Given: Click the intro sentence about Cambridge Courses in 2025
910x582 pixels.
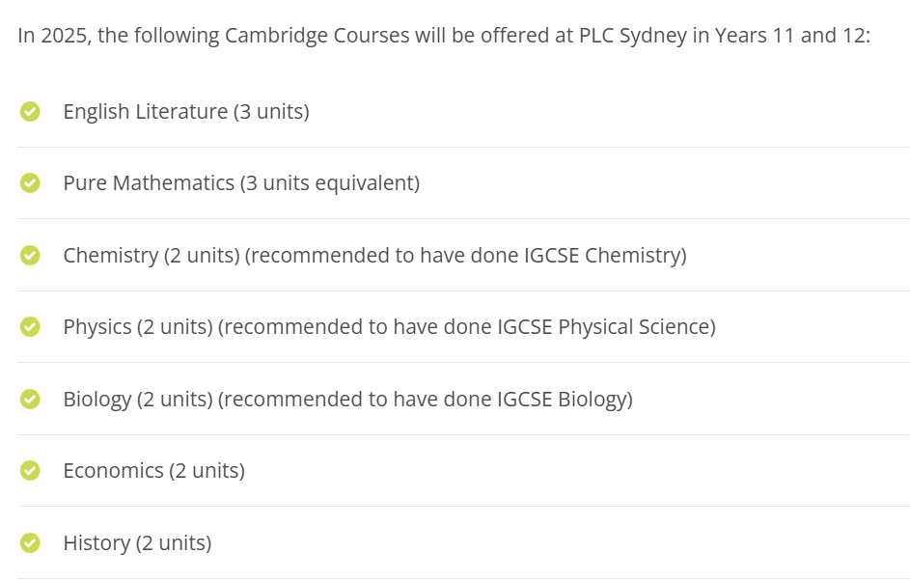Looking at the screenshot, I should [x=444, y=36].
